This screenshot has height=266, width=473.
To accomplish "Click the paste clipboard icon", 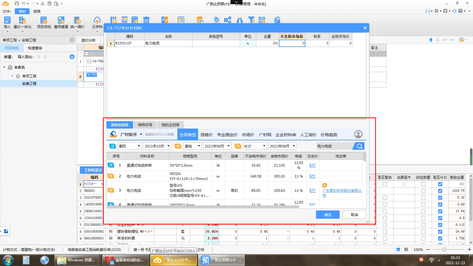I will (x=56, y=4).
